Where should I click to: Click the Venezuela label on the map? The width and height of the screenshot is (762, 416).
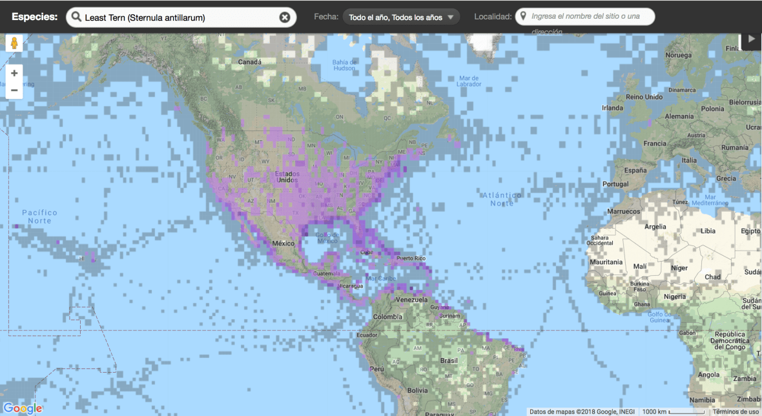coord(411,300)
